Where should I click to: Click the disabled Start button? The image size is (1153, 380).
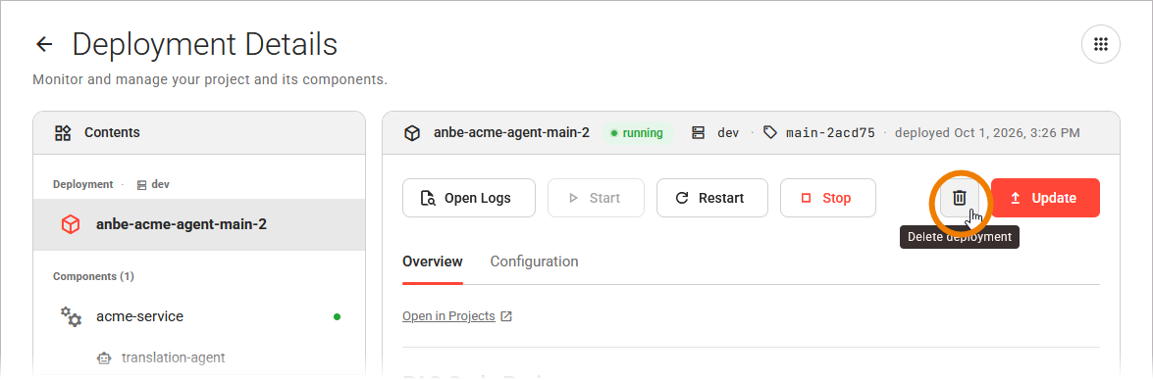[596, 198]
